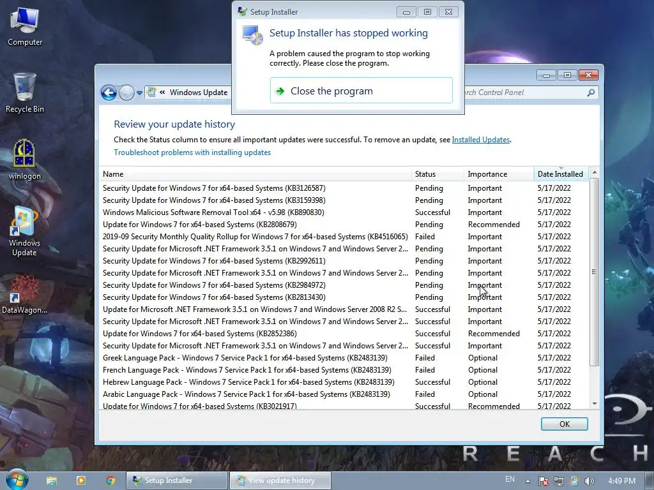The height and width of the screenshot is (490, 654).
Task: Sort by the Status column header
Action: (437, 174)
